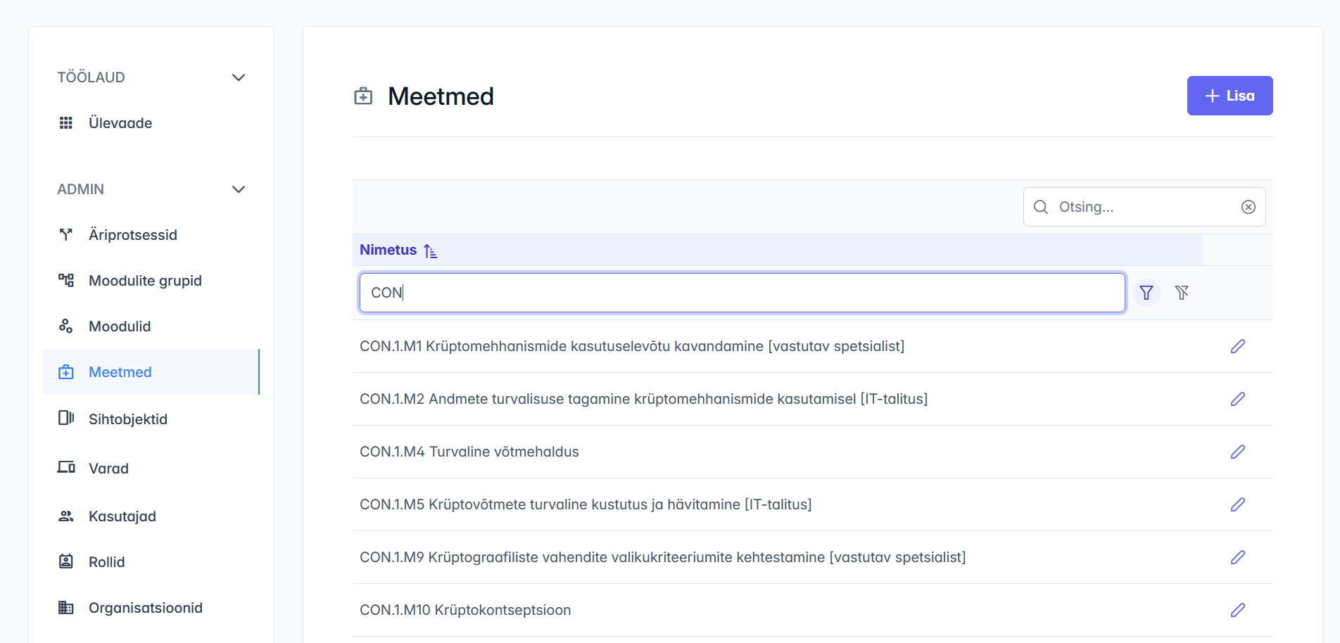Click the Meetmed page header icon
This screenshot has height=643, width=1340.
click(x=363, y=96)
